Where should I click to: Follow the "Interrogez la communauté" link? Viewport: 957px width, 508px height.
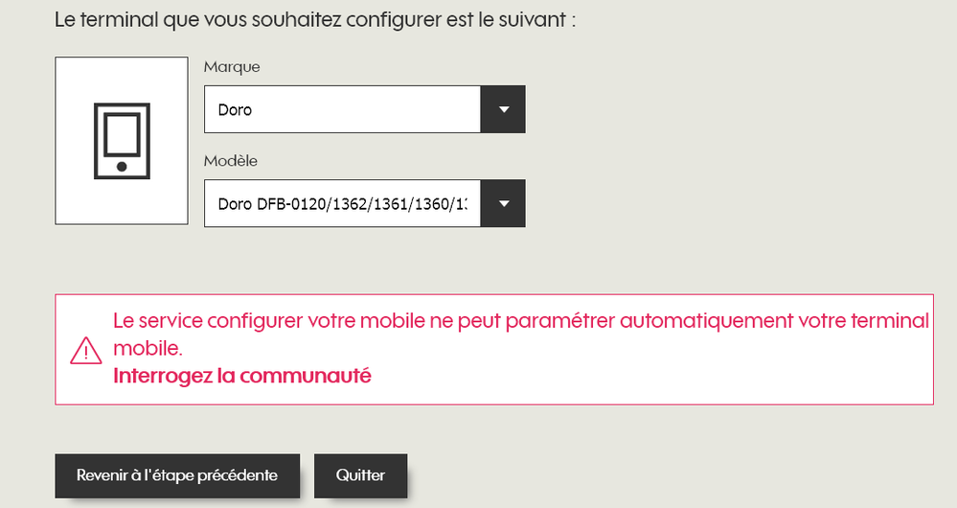pyautogui.click(x=242, y=376)
